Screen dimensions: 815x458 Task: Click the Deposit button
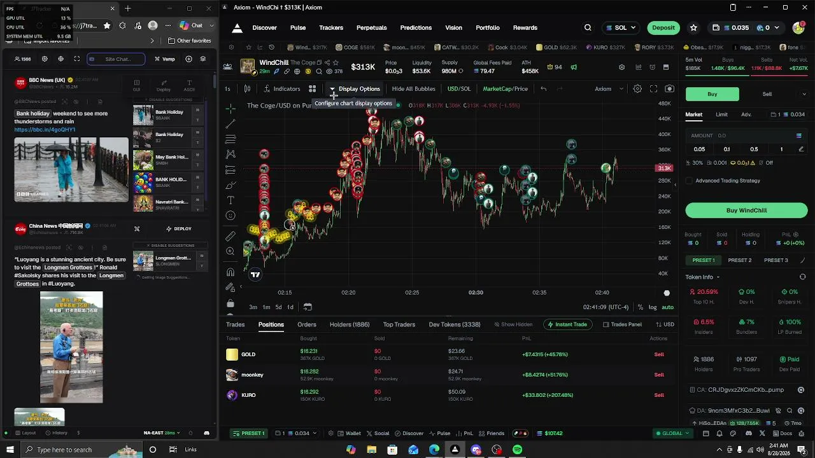click(x=663, y=28)
